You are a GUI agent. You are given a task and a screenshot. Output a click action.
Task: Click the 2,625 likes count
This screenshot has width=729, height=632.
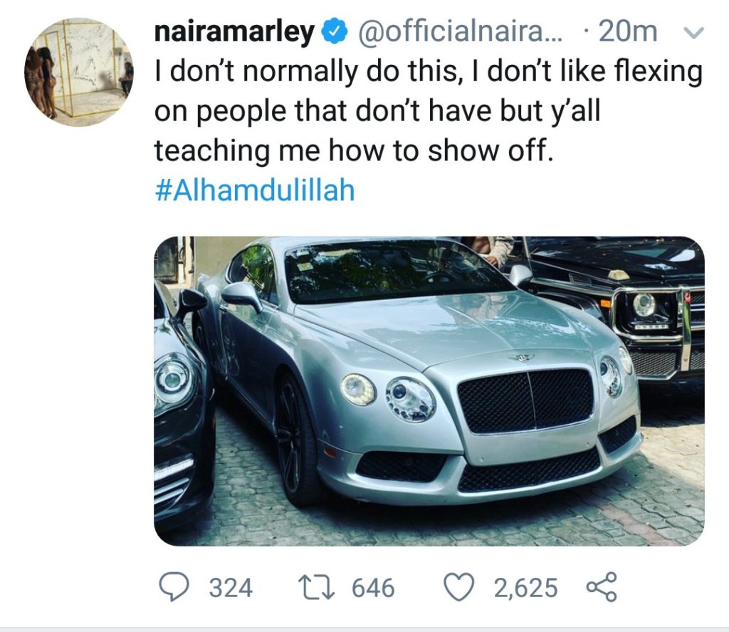pyautogui.click(x=525, y=587)
